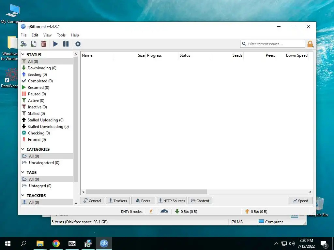
Task: Open the File menu
Action: click(23, 35)
